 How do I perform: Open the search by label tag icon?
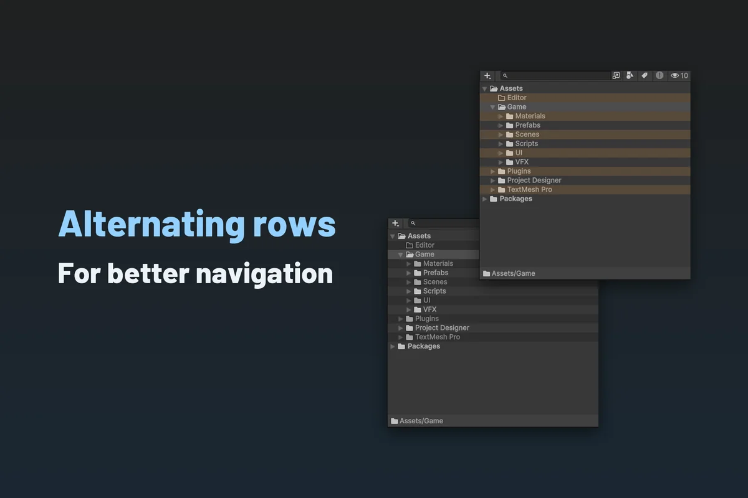[645, 76]
